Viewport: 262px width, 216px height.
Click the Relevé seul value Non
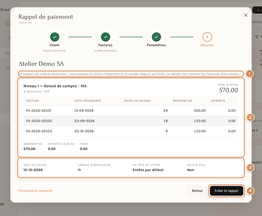tap(191, 170)
